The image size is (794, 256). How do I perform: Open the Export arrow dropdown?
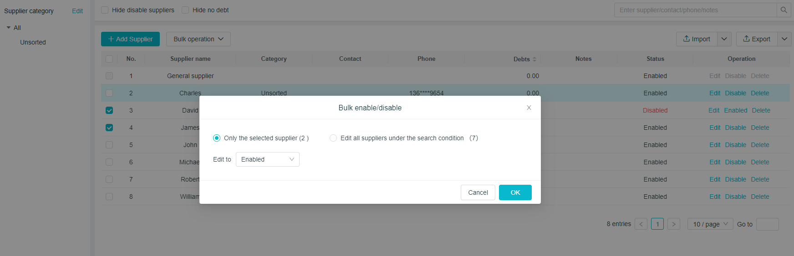point(784,39)
